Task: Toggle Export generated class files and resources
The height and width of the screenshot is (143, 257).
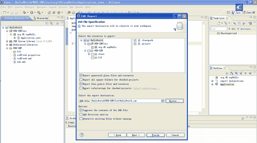Action: pos(81,75)
